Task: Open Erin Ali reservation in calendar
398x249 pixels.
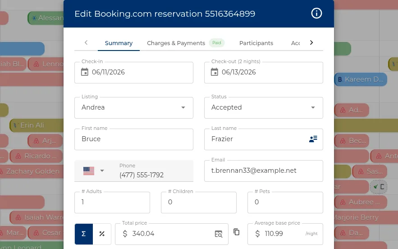Action: [37, 125]
